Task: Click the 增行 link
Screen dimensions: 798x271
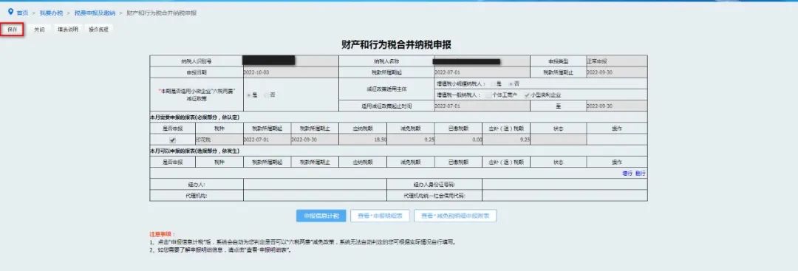Action: (x=627, y=174)
